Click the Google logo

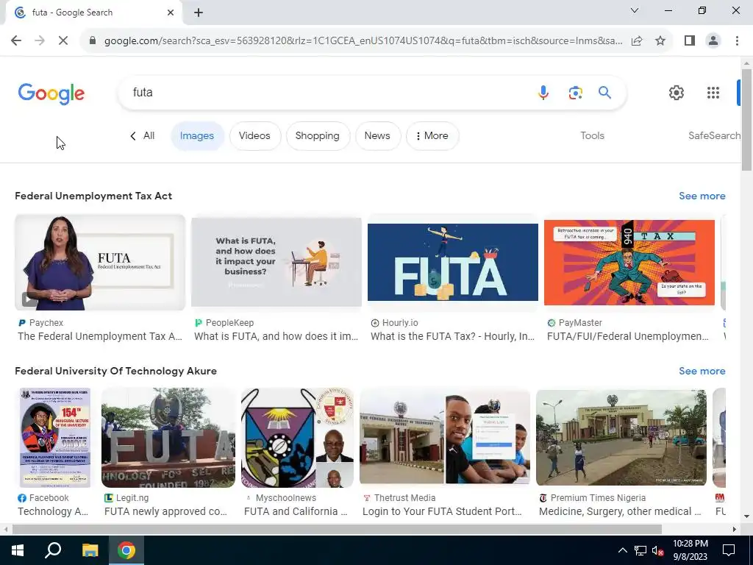tap(51, 93)
